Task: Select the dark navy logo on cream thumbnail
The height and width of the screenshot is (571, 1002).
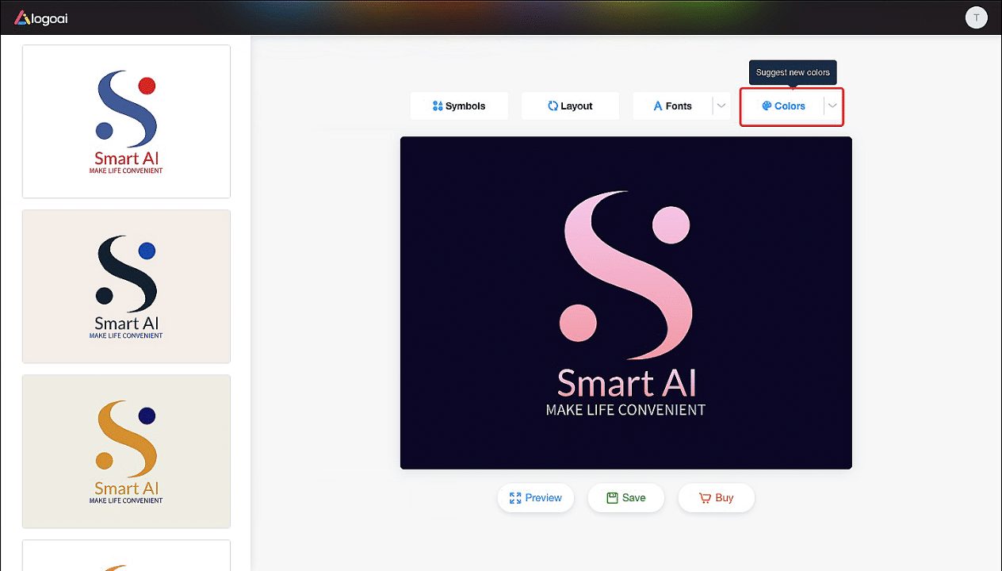Action: pos(126,286)
